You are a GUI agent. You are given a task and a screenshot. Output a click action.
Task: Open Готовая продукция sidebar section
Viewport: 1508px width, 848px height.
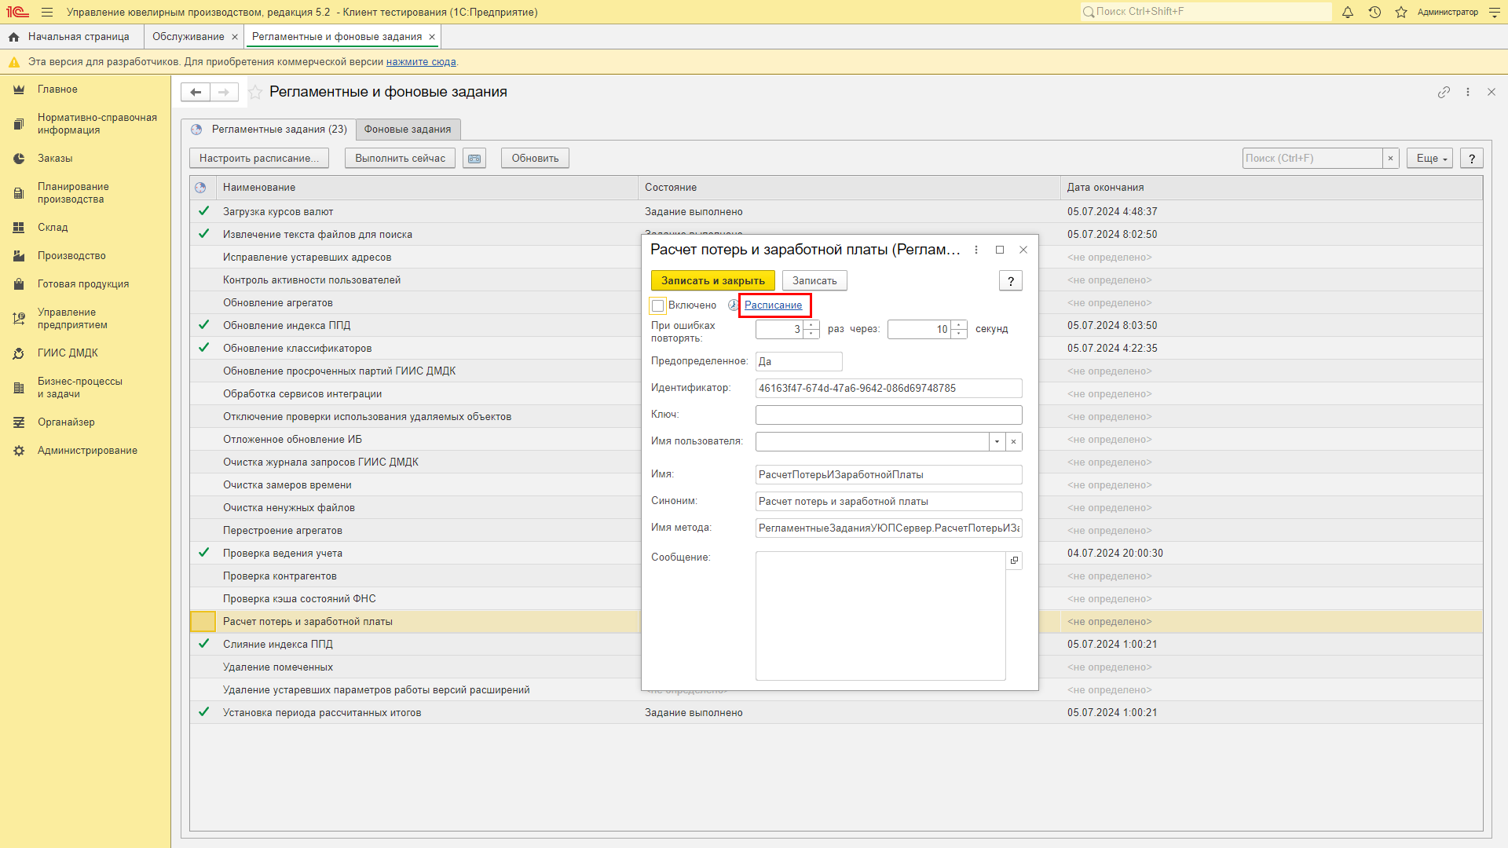[83, 284]
